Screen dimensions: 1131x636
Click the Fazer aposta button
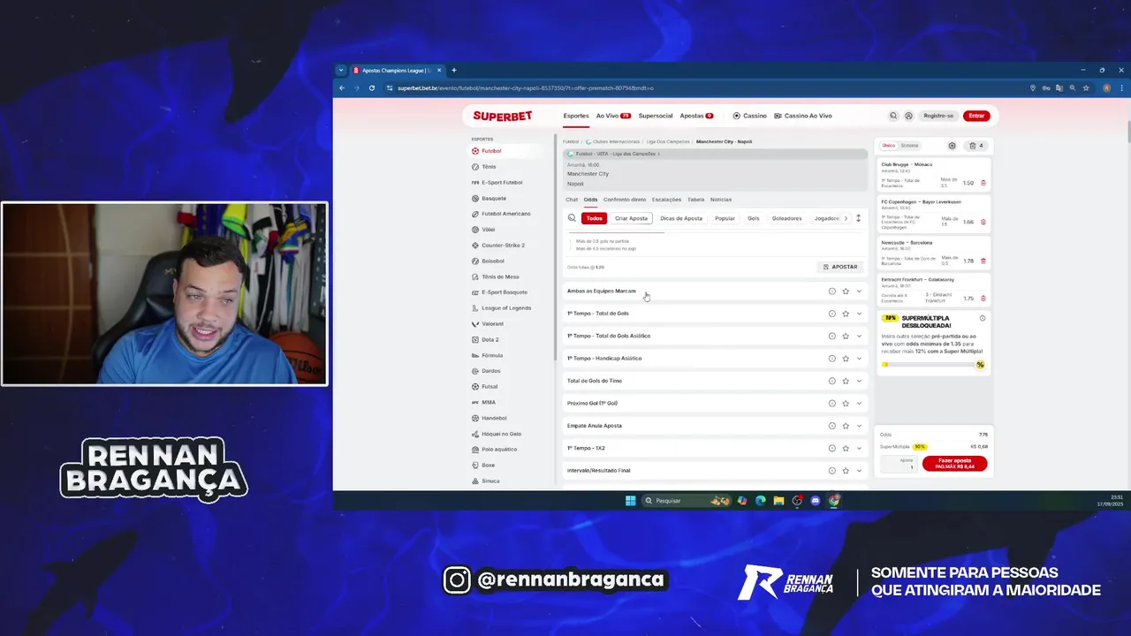click(x=954, y=463)
